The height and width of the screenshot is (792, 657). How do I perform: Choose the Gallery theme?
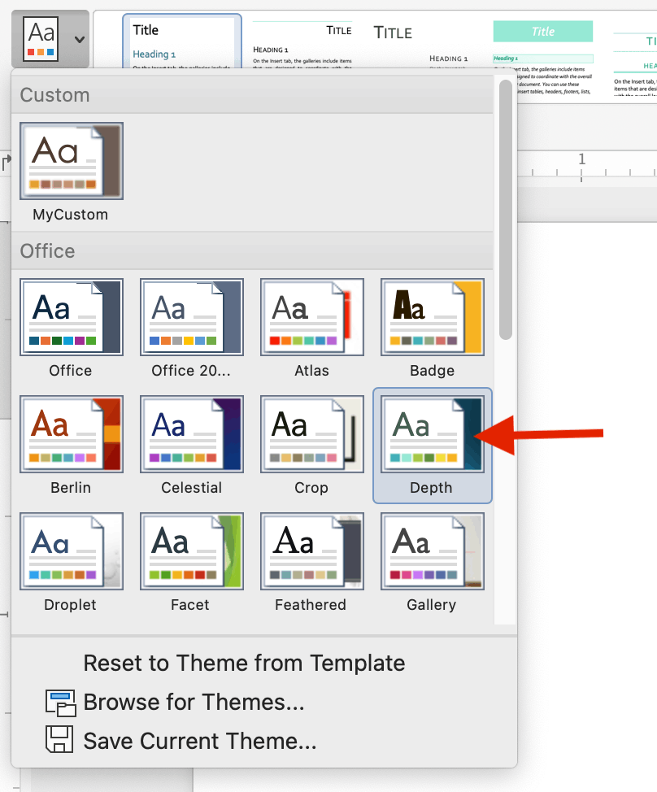[433, 551]
